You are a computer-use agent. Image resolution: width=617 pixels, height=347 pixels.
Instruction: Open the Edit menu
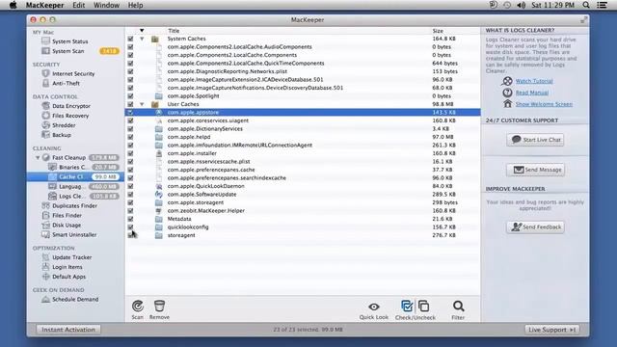tap(79, 5)
